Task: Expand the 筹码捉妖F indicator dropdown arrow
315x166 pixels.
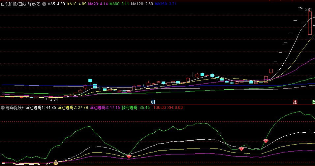Action: (3, 108)
